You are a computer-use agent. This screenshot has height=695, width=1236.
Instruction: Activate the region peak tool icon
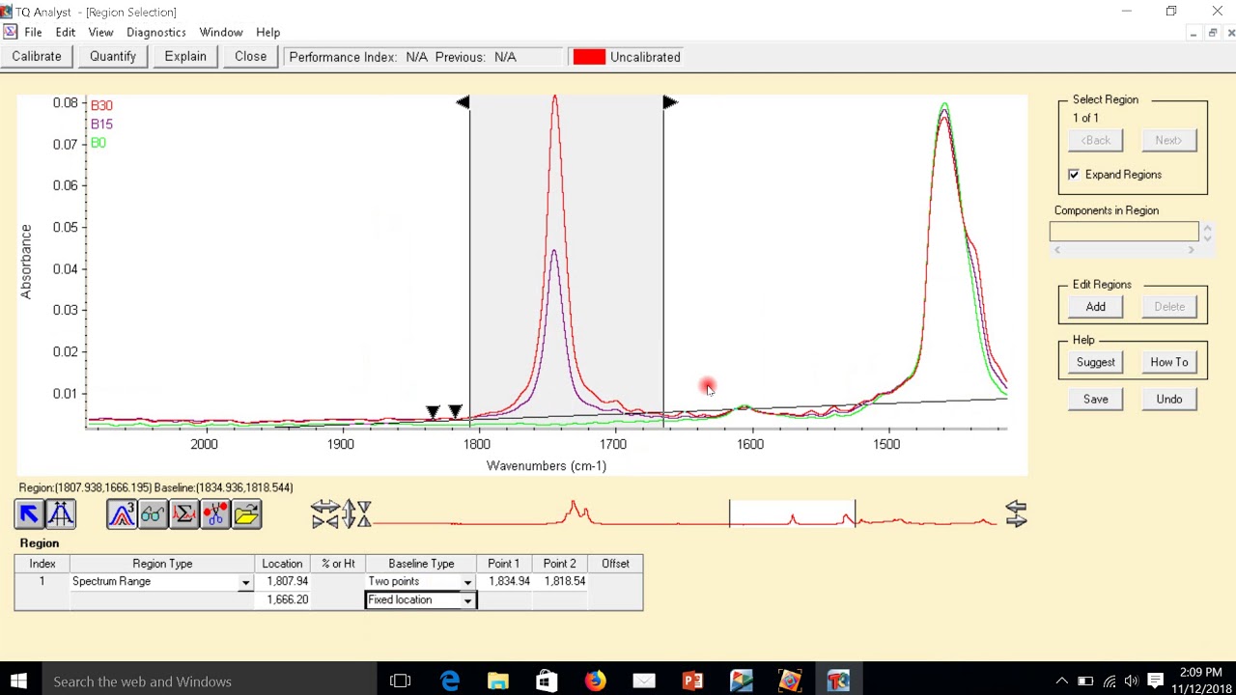(x=61, y=514)
